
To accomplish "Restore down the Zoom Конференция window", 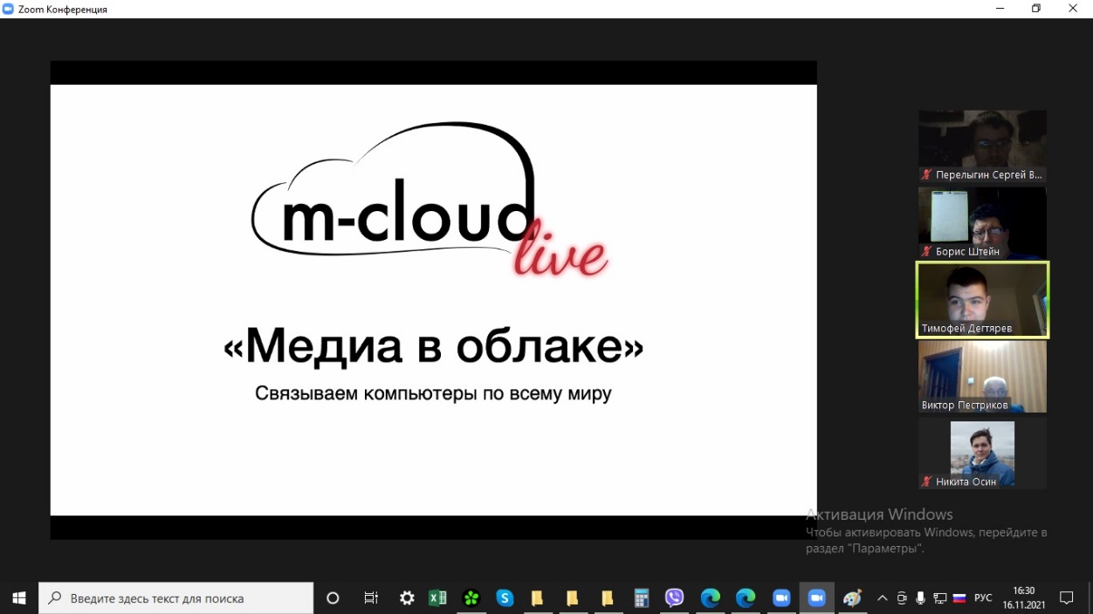I will (x=1036, y=9).
